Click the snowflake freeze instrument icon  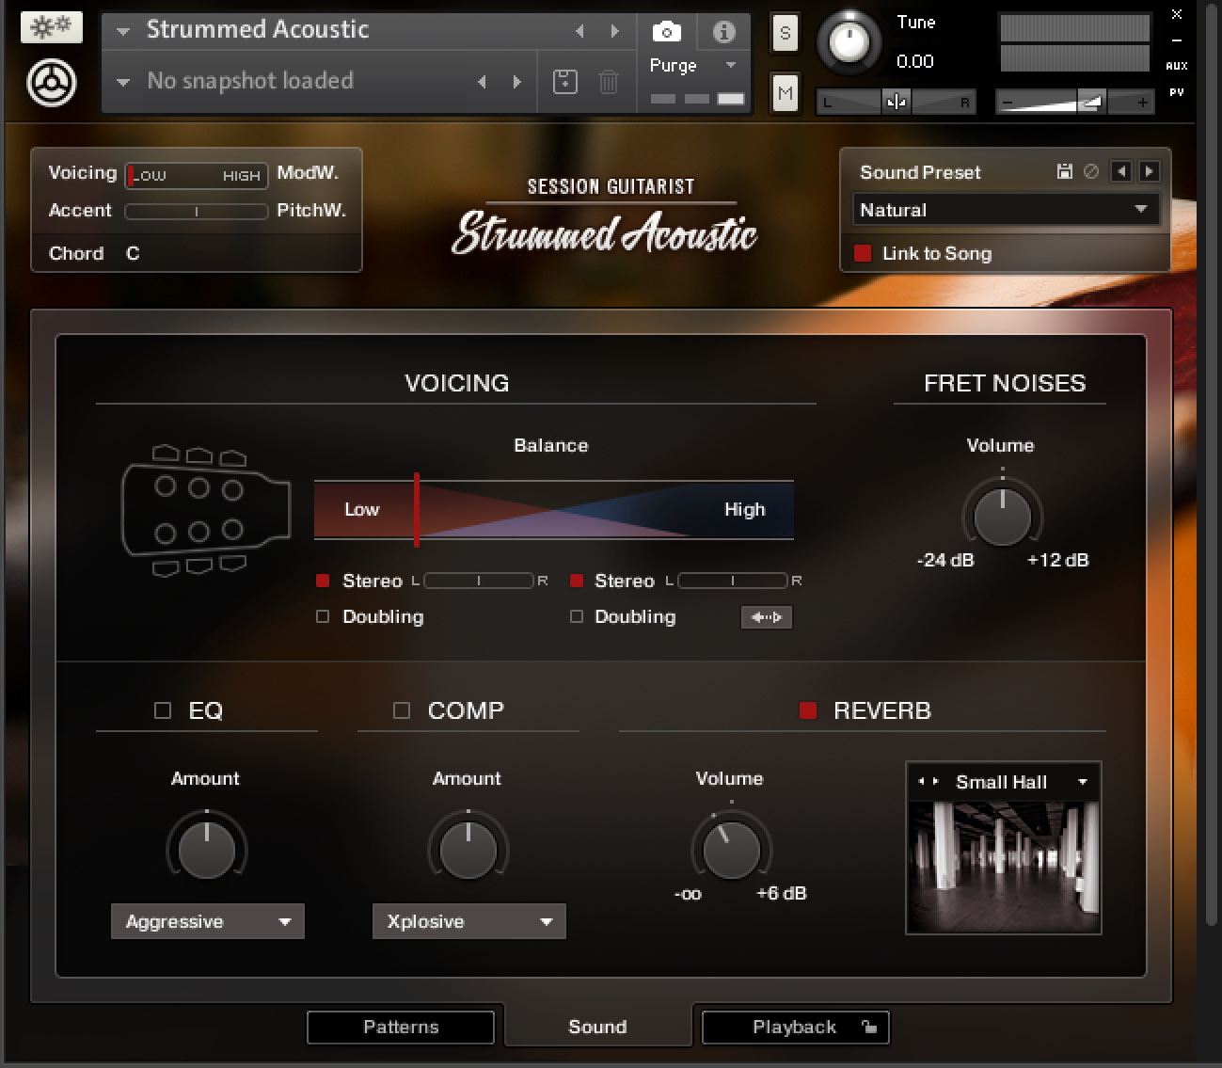(51, 27)
